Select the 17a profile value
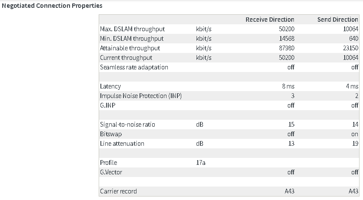Image resolution: width=363 pixels, height=200 pixels. pos(201,163)
